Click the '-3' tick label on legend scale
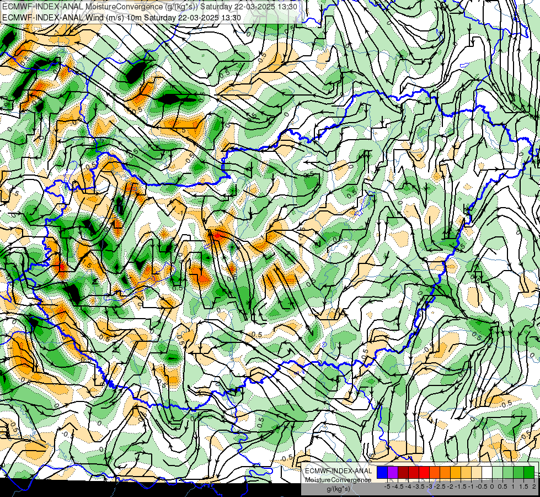Screen dimensions: 540x497 430,487
